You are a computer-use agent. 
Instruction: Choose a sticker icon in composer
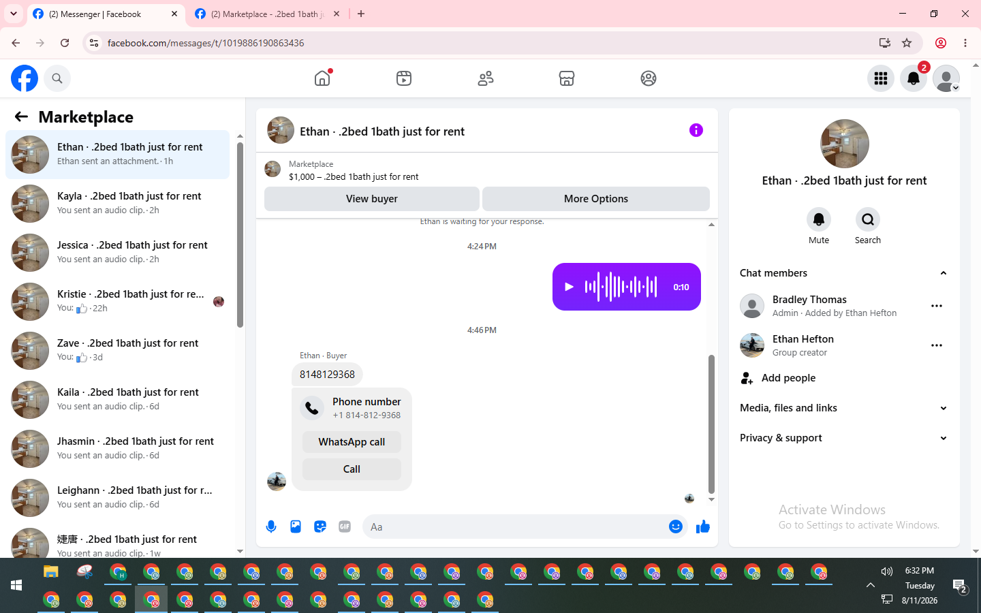(x=320, y=526)
